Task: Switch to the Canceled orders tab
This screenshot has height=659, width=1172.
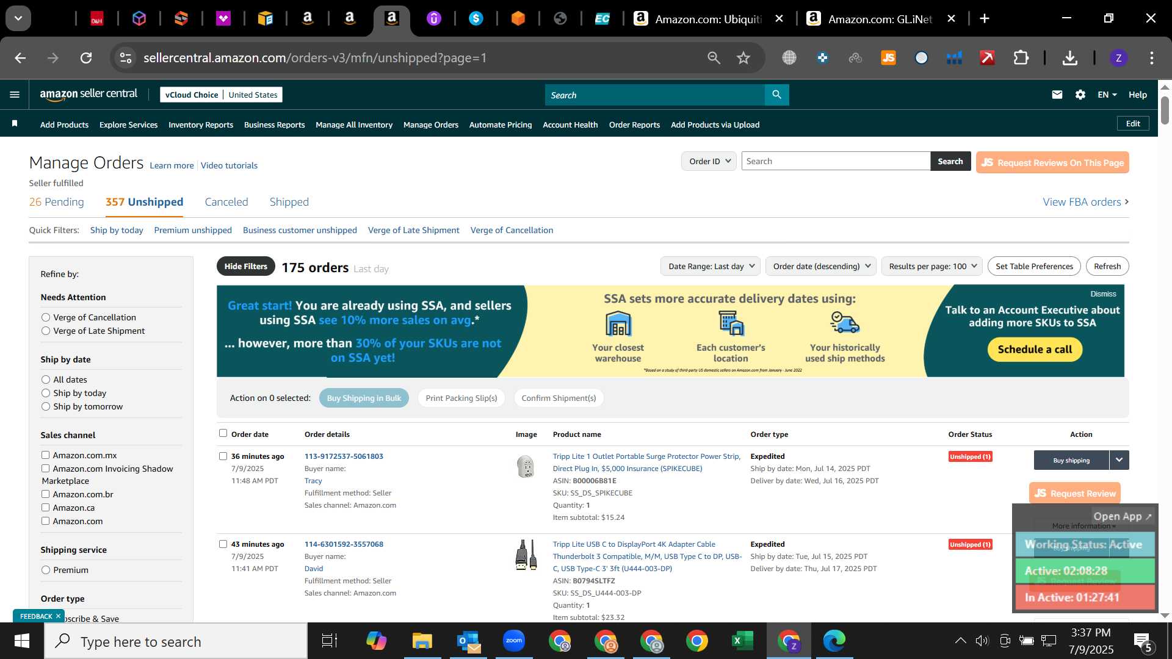Action: point(226,202)
